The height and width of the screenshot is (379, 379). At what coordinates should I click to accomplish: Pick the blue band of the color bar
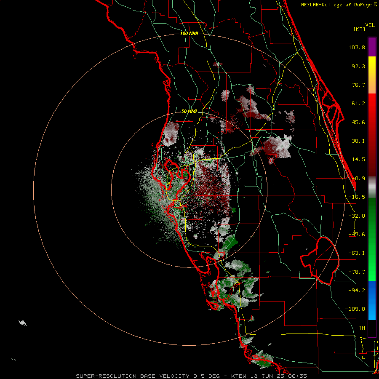(372, 300)
